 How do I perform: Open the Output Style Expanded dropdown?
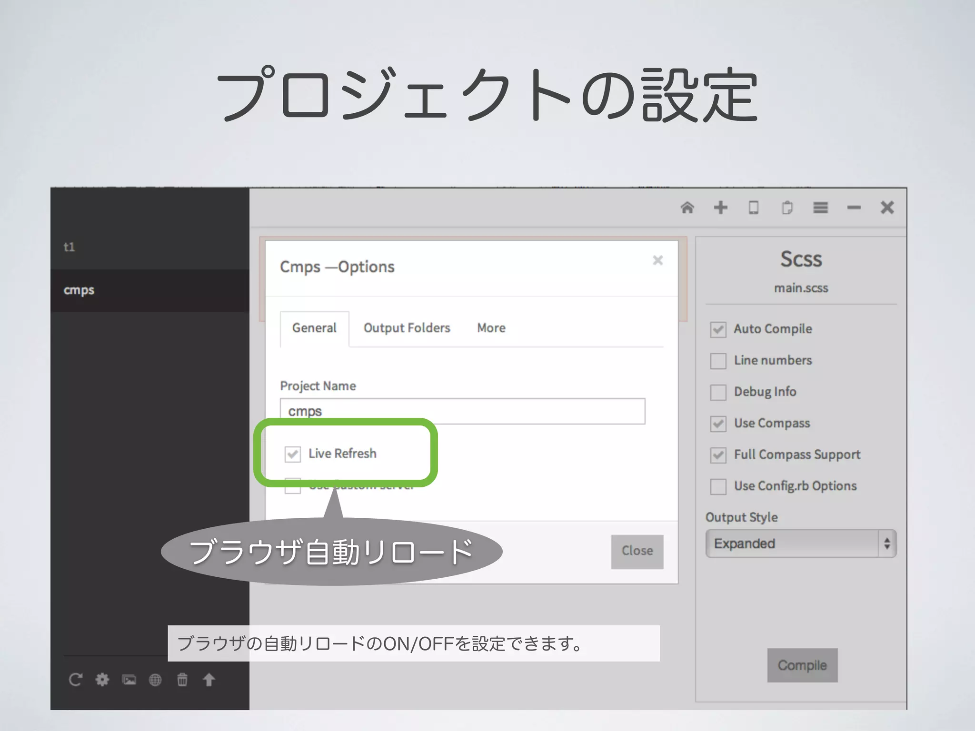[801, 543]
